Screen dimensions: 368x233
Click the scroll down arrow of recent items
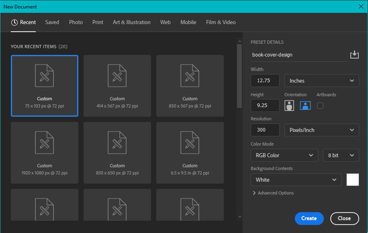pyautogui.click(x=239, y=217)
